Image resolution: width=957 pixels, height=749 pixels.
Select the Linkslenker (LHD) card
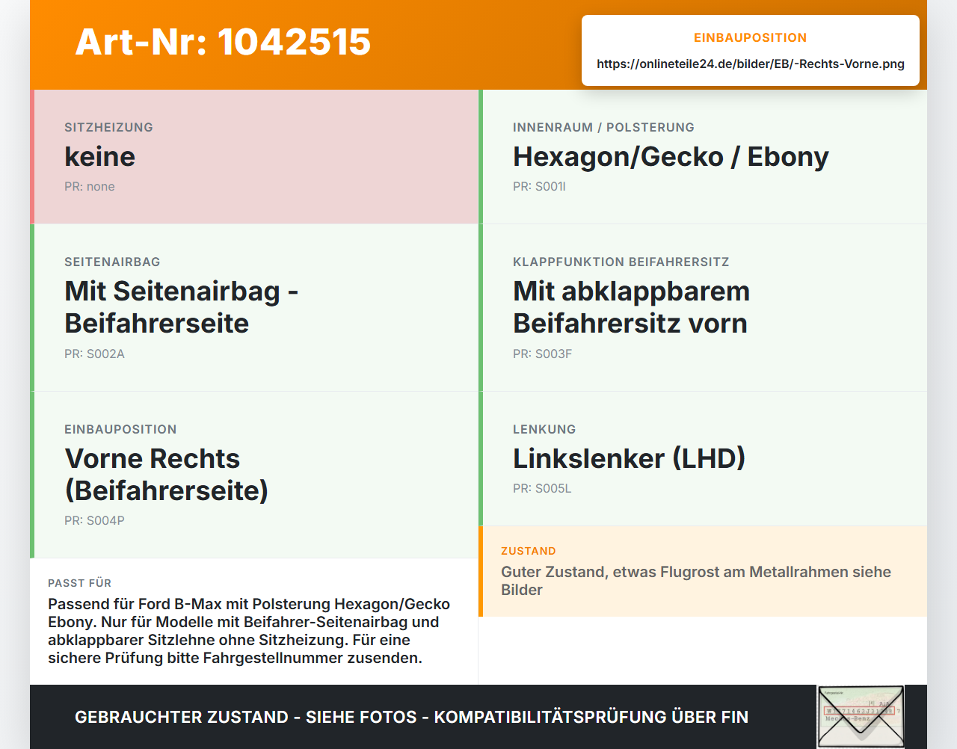[x=703, y=459]
